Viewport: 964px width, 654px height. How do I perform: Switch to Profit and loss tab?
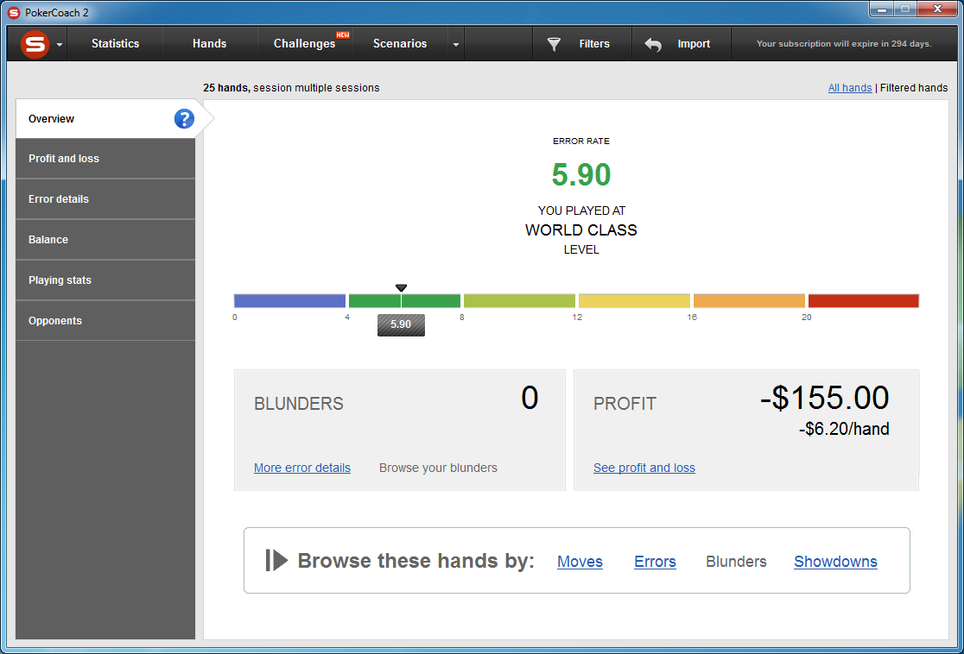click(105, 159)
